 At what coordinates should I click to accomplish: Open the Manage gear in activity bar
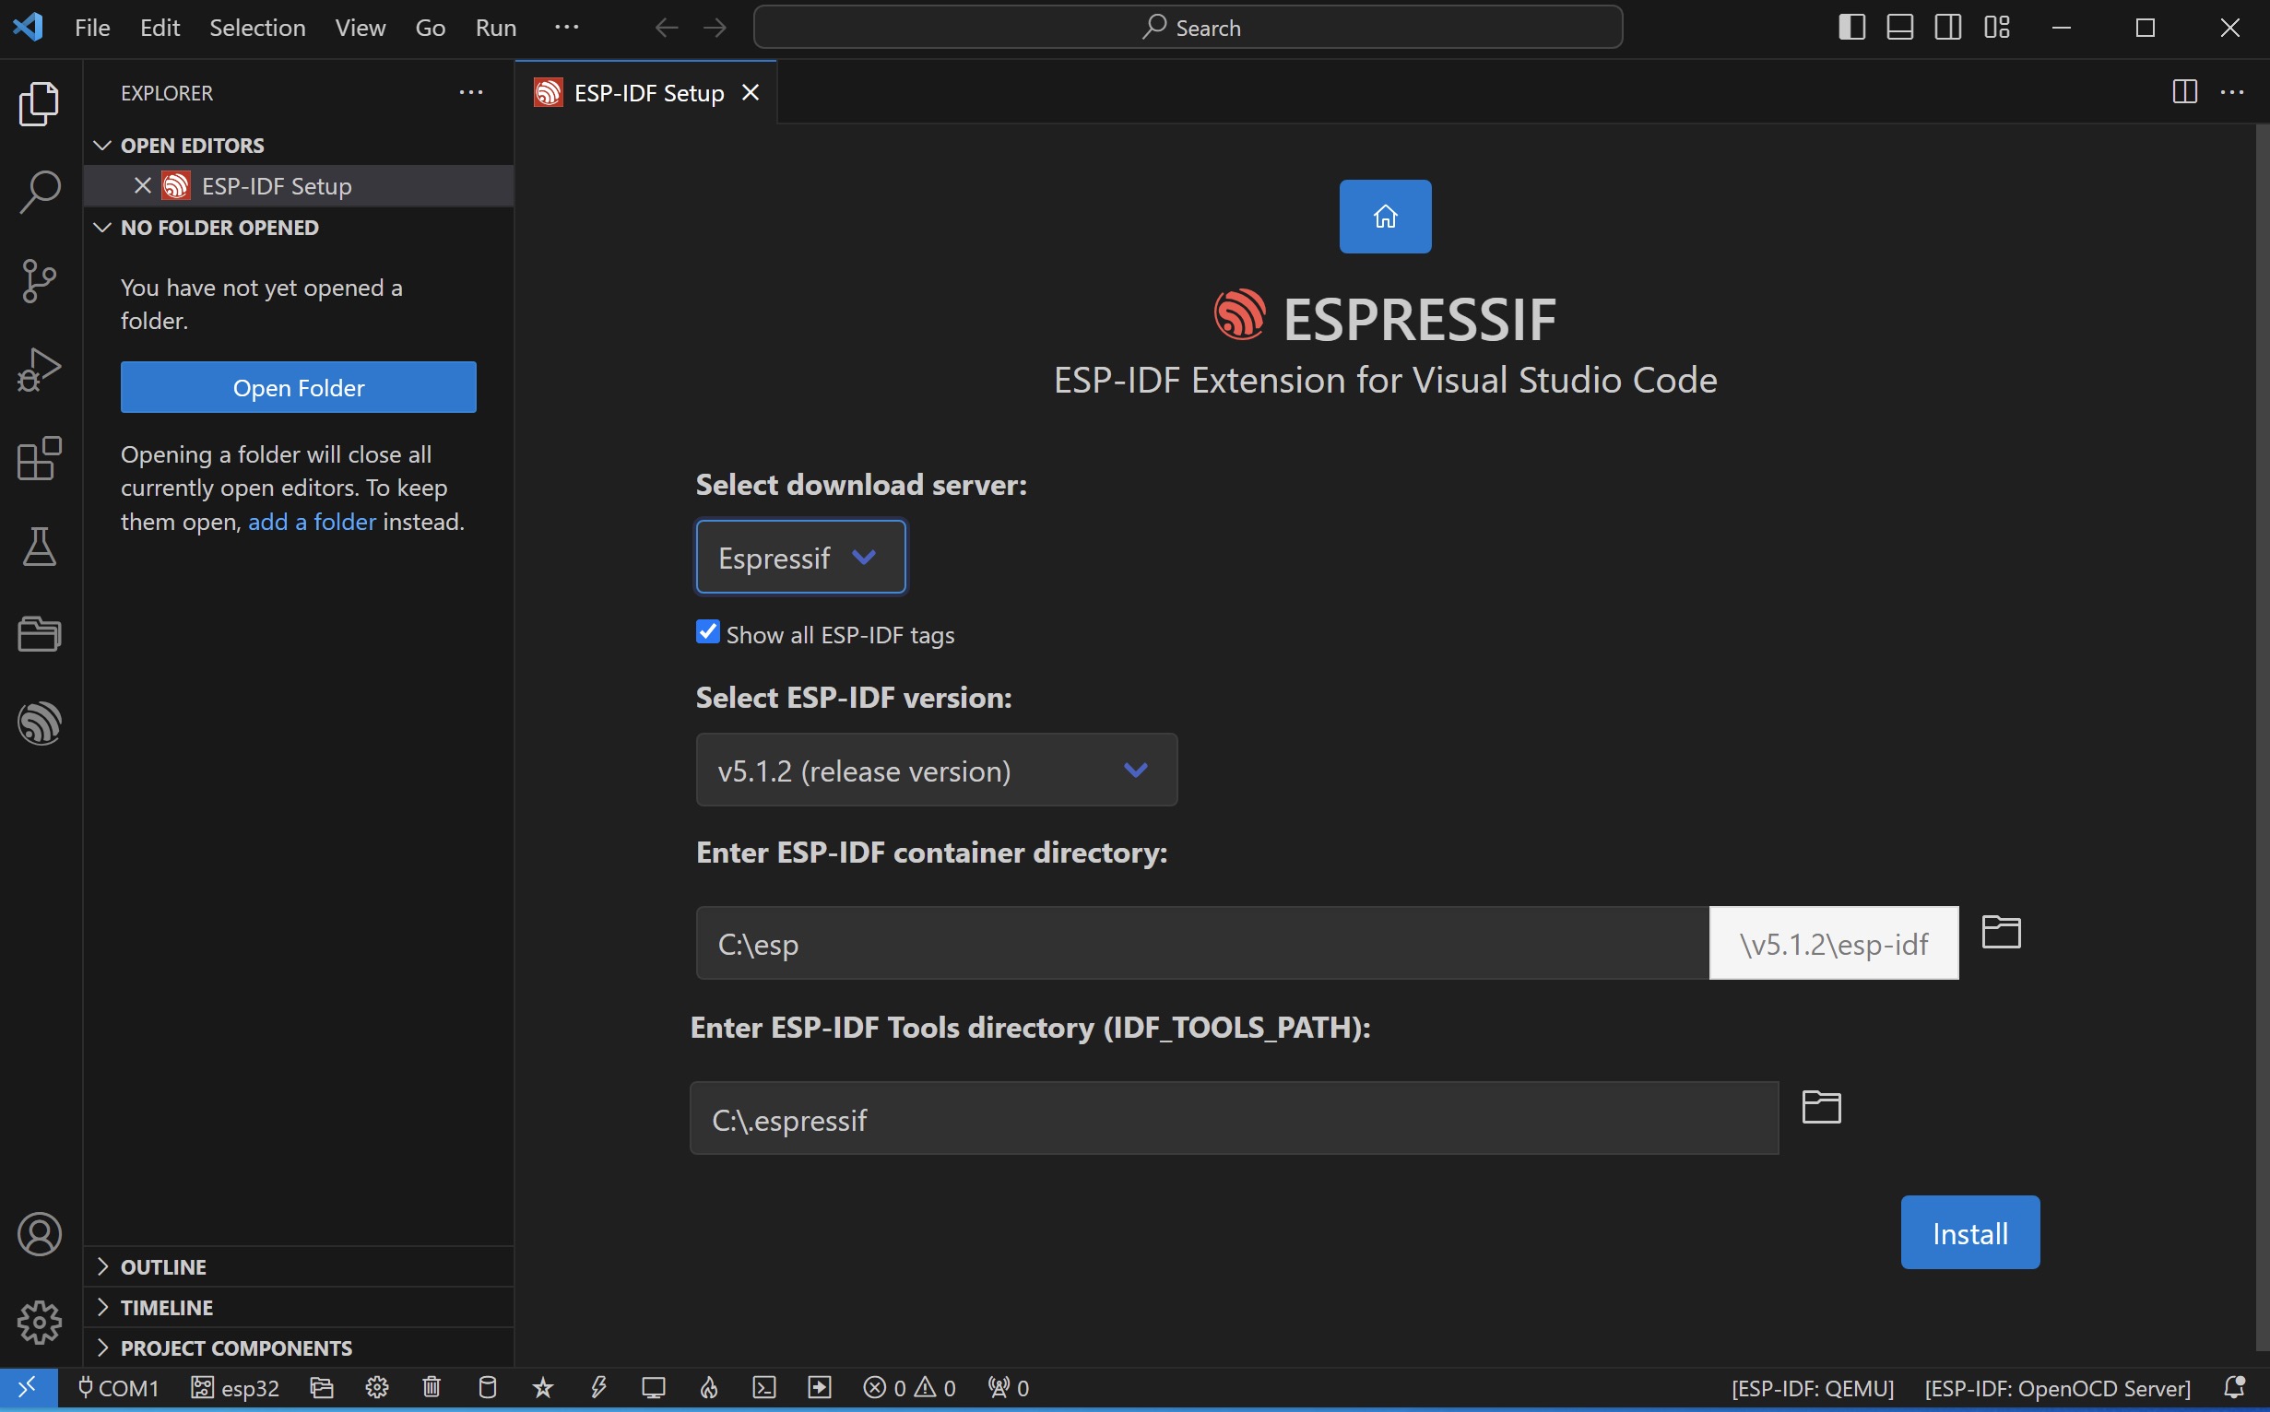[40, 1323]
